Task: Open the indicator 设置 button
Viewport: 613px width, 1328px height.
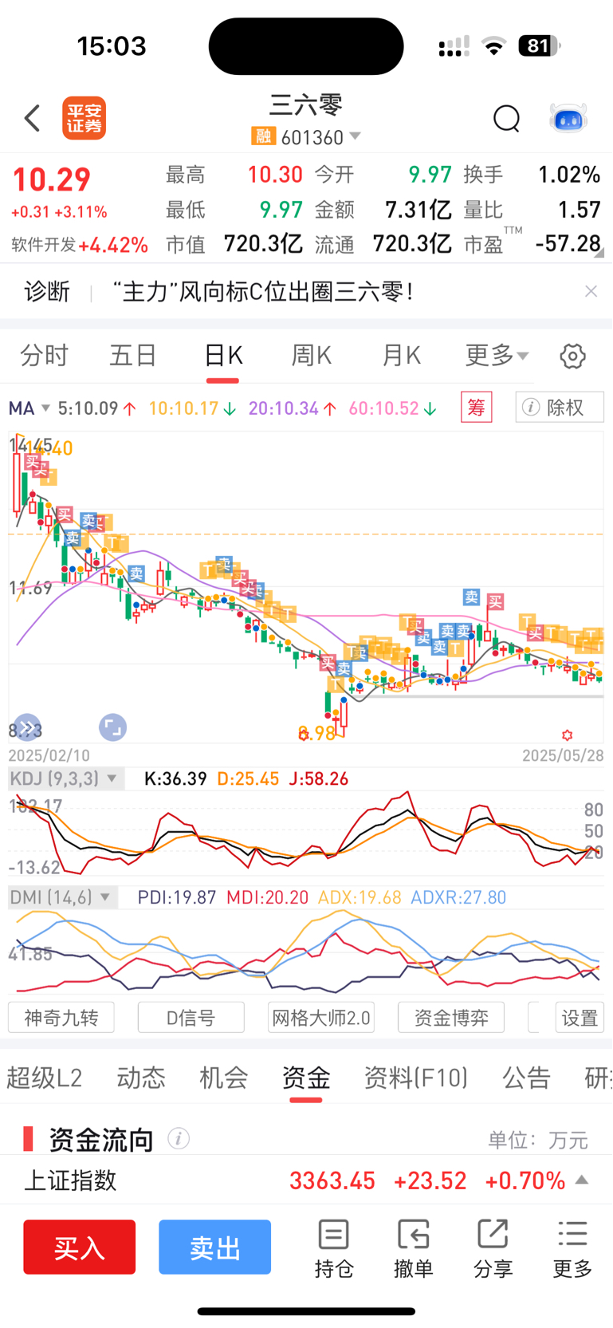Action: tap(580, 1018)
